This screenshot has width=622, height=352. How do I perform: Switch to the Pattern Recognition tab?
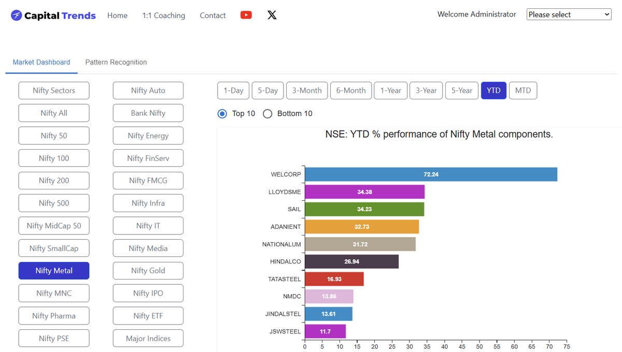[x=116, y=62]
